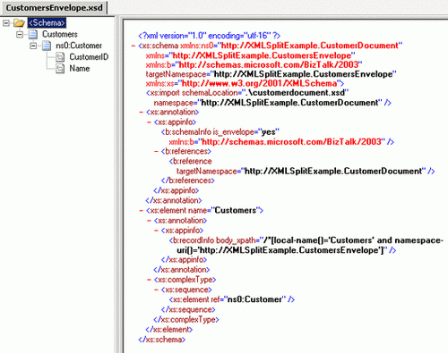Select the CustomerID field label
448x353 pixels.
89,57
